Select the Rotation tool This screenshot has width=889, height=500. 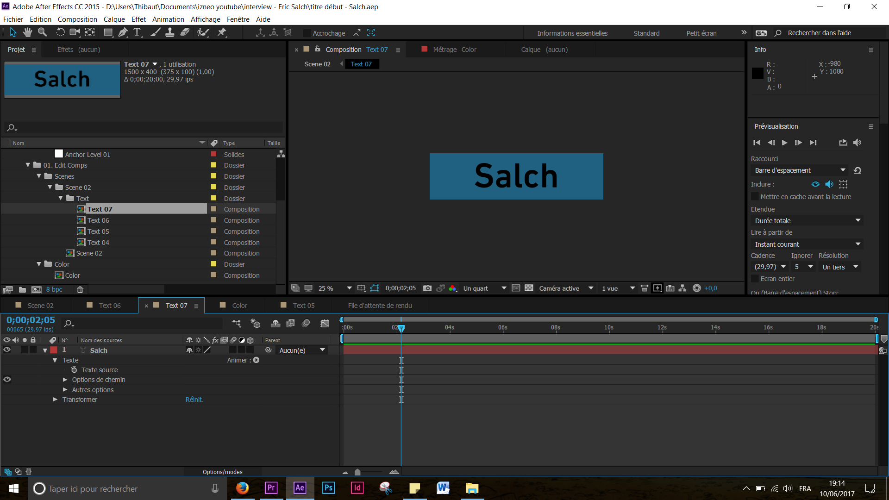[x=60, y=32]
